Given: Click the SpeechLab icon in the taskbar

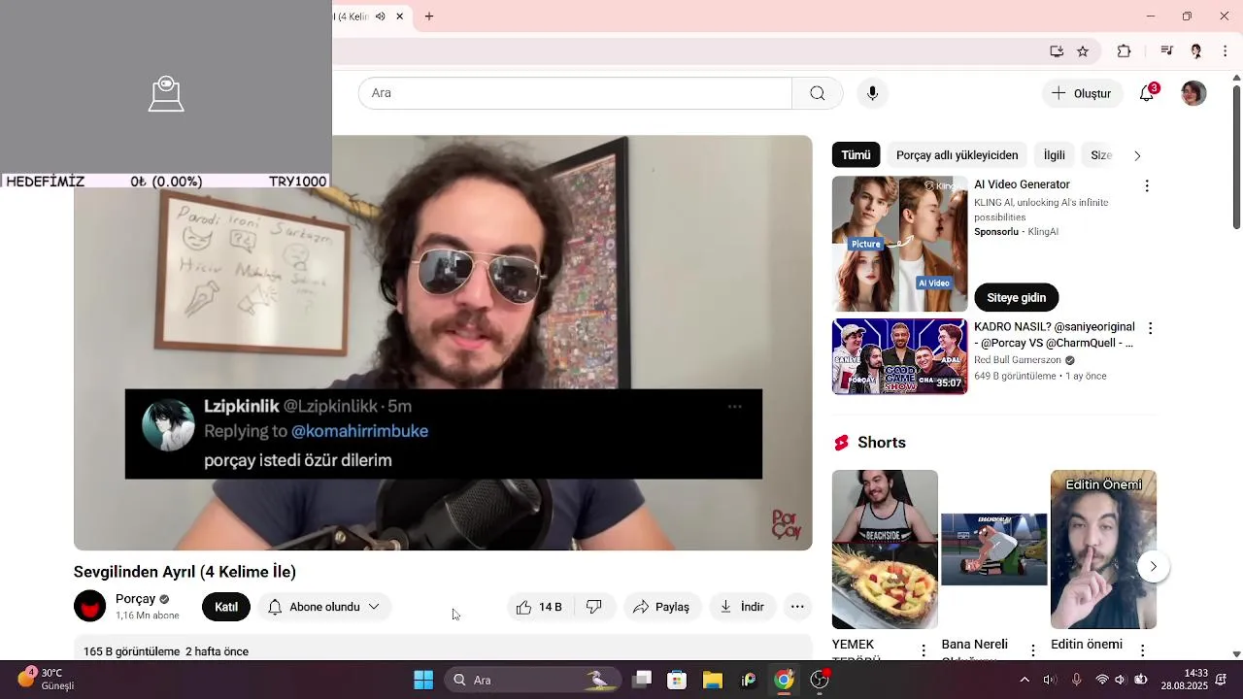Looking at the screenshot, I should click(x=748, y=680).
